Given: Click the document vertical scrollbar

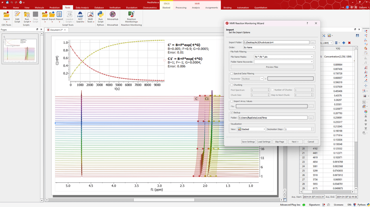Looking at the screenshot, I should click(285, 109).
